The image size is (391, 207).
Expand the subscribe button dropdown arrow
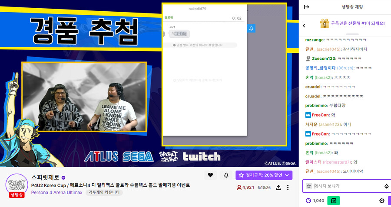(x=287, y=175)
